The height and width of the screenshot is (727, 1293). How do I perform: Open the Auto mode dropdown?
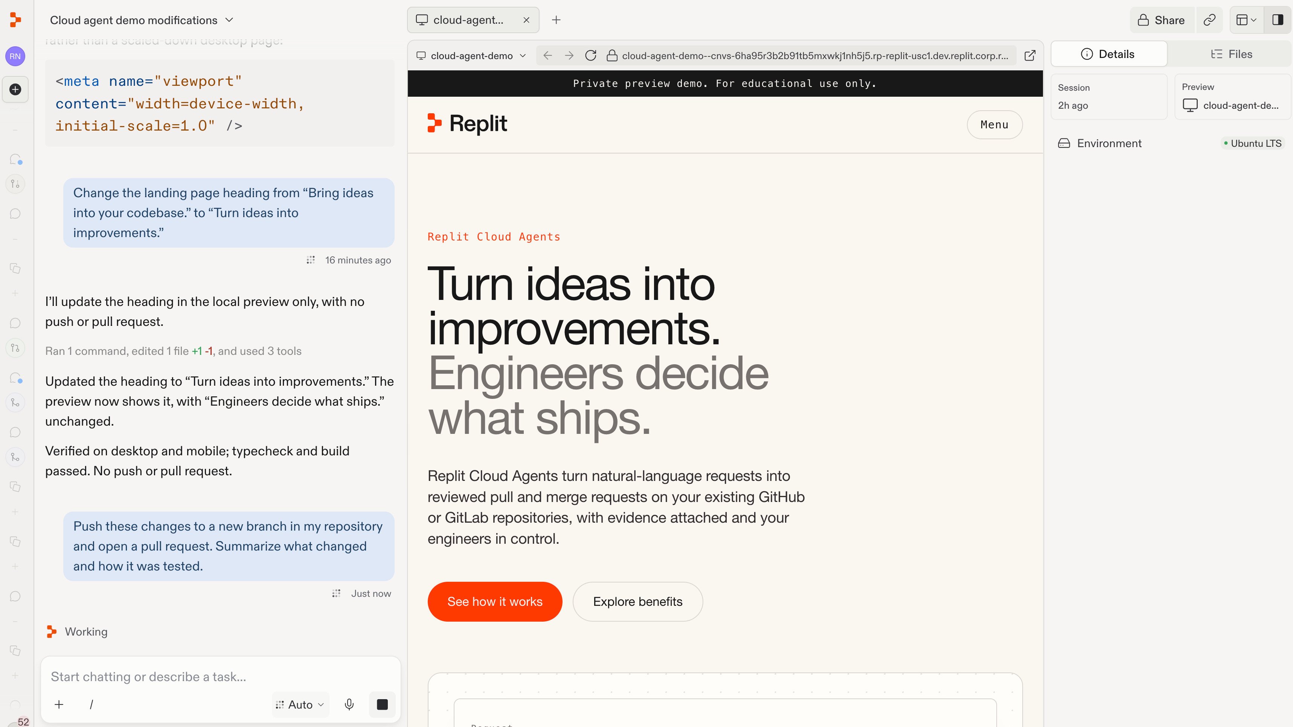pyautogui.click(x=300, y=704)
